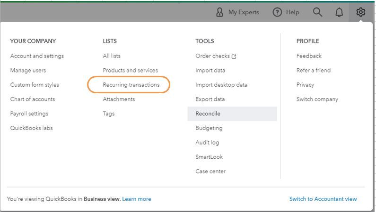The image size is (376, 212).
Task: Select Manage users
Action: pyautogui.click(x=28, y=70)
